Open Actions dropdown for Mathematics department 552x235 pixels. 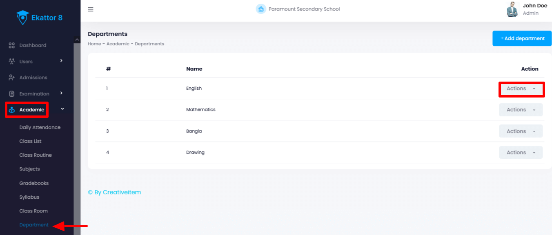coord(521,110)
